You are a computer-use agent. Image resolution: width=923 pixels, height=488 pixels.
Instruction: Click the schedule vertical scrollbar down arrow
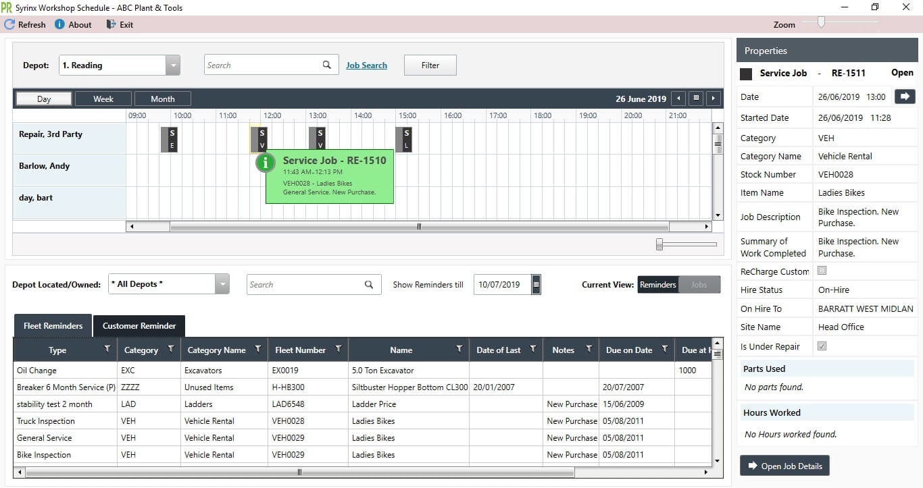click(x=718, y=215)
